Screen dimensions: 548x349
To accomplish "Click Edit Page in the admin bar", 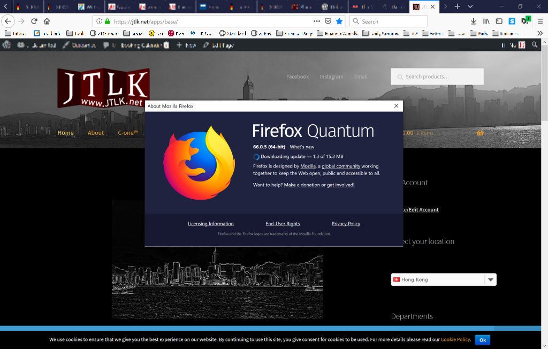I will tap(218, 45).
